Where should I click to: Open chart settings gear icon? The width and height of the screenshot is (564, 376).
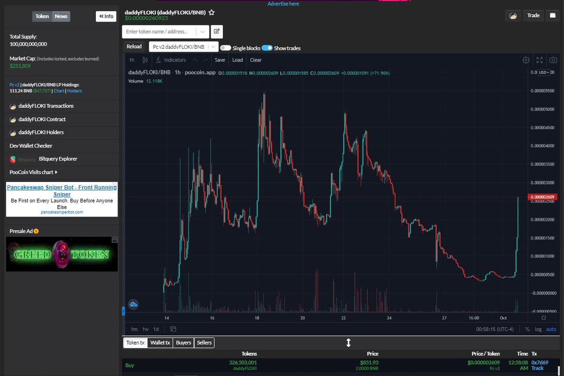(x=526, y=60)
